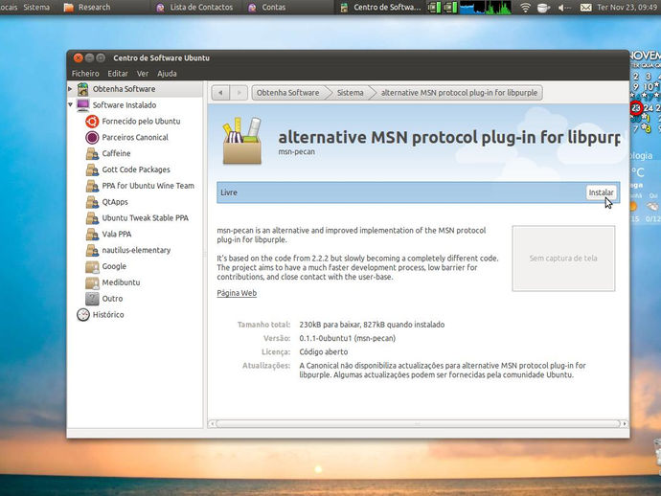661x496 pixels.
Task: Click the QtApps source icon
Action: tap(92, 202)
